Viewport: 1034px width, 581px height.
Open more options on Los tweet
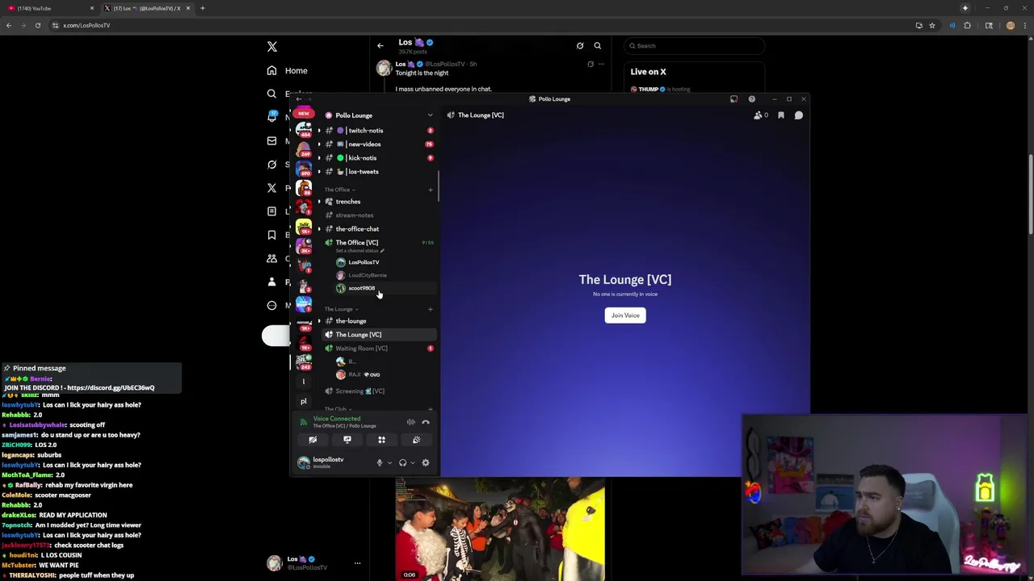pos(601,64)
